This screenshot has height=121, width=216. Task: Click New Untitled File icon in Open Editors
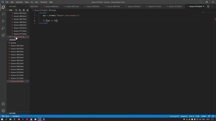pyautogui.click(x=16, y=10)
